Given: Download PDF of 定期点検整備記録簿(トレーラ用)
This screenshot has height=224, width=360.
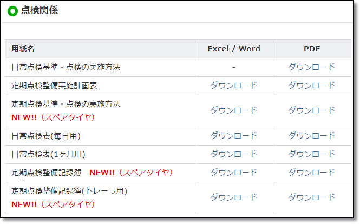Looking at the screenshot, I should (312, 197).
